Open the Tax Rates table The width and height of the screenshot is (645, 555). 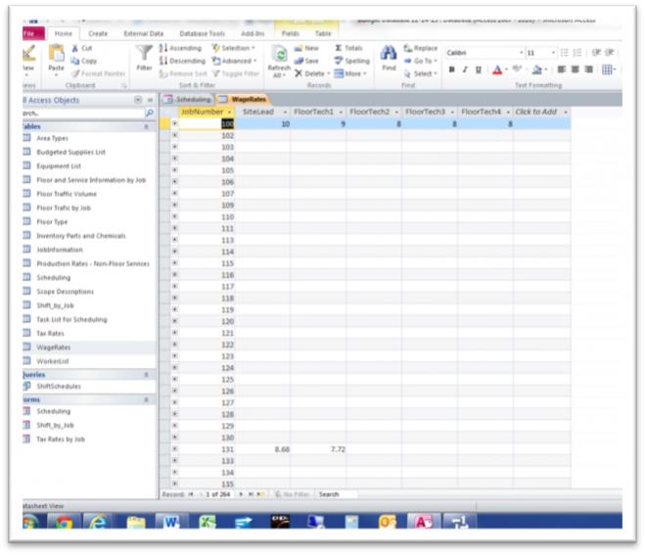pos(50,333)
